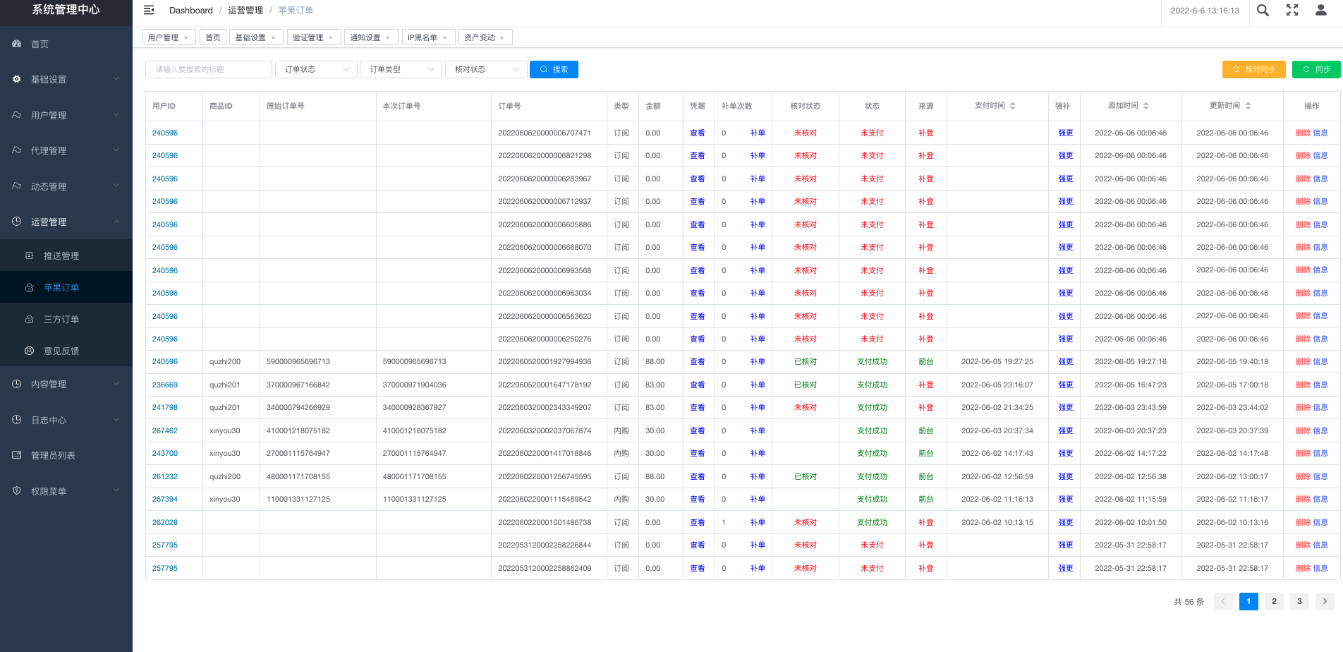Close the 基础设置 tab with its x
Viewport: 1343px width, 652px height.
click(273, 37)
